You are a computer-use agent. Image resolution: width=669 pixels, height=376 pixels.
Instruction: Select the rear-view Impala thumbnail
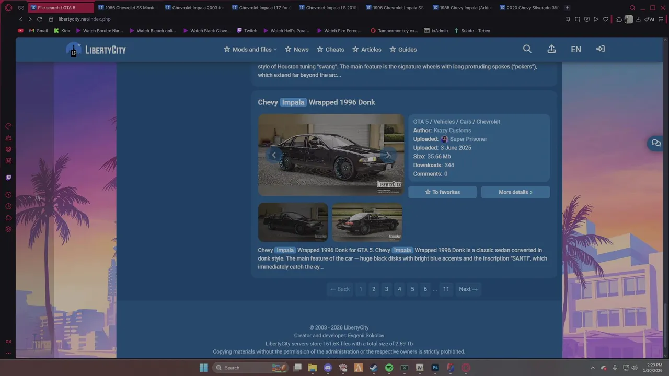(x=367, y=222)
